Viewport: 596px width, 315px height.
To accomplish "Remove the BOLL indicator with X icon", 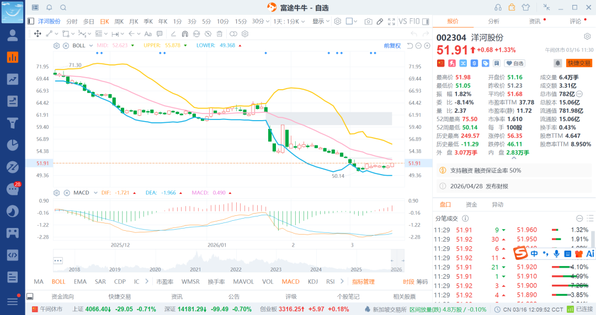I will pos(66,46).
